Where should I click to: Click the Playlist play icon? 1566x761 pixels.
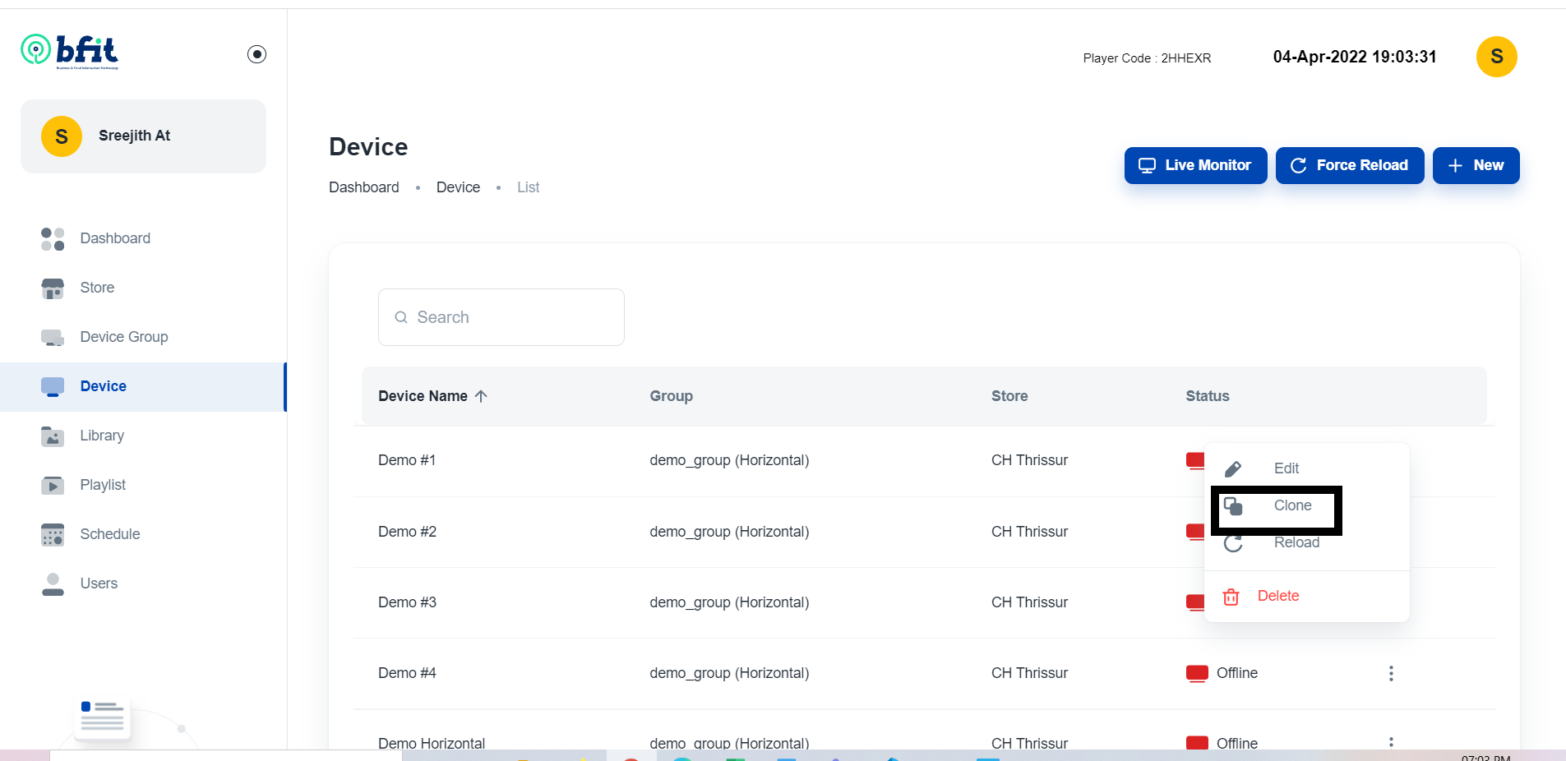53,486
